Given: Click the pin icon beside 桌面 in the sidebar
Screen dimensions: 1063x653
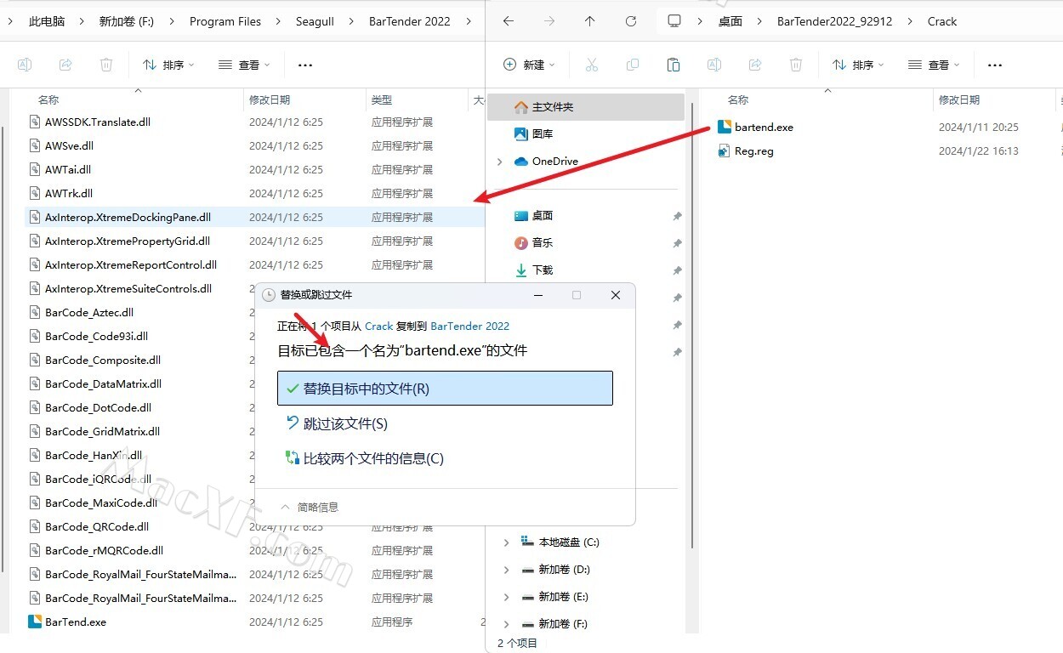Looking at the screenshot, I should point(677,216).
